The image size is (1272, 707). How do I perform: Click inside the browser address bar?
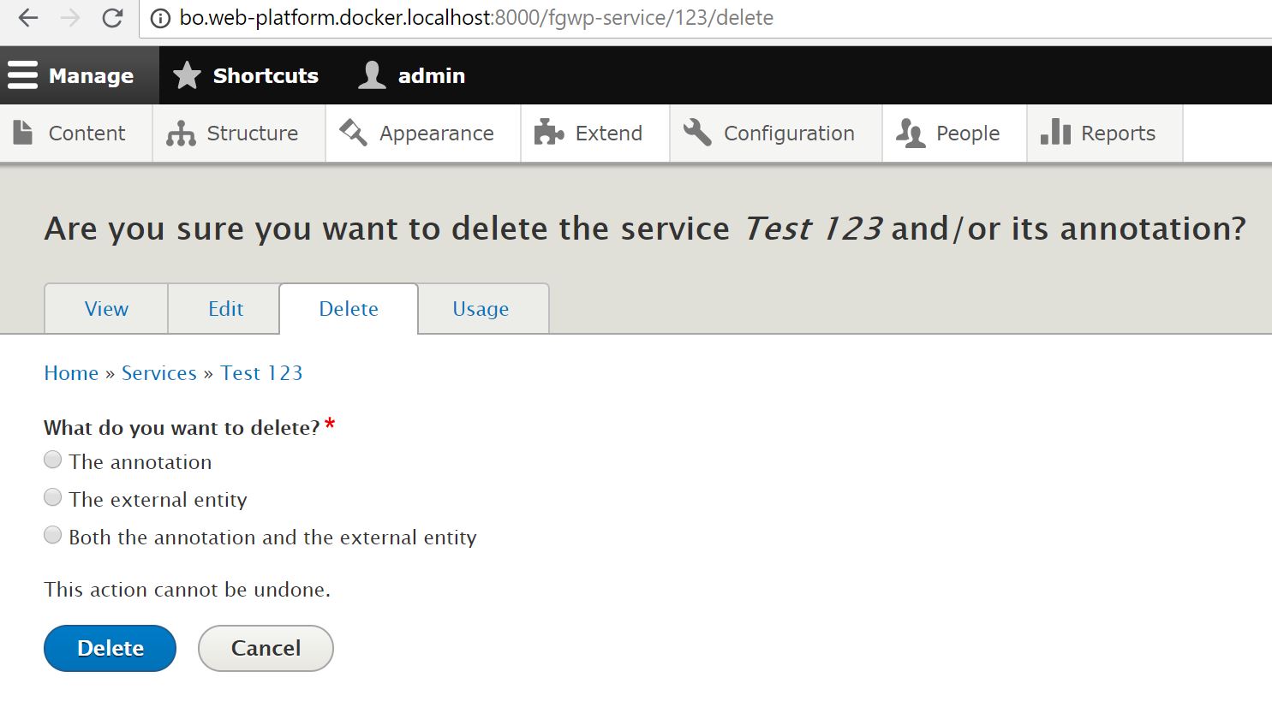click(514, 17)
